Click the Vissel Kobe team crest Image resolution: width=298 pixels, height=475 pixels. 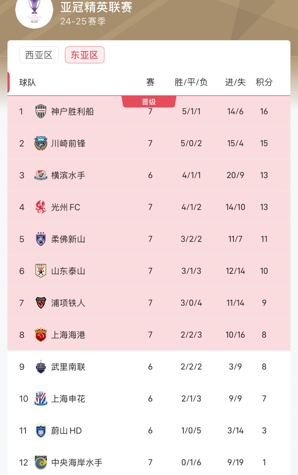click(40, 111)
